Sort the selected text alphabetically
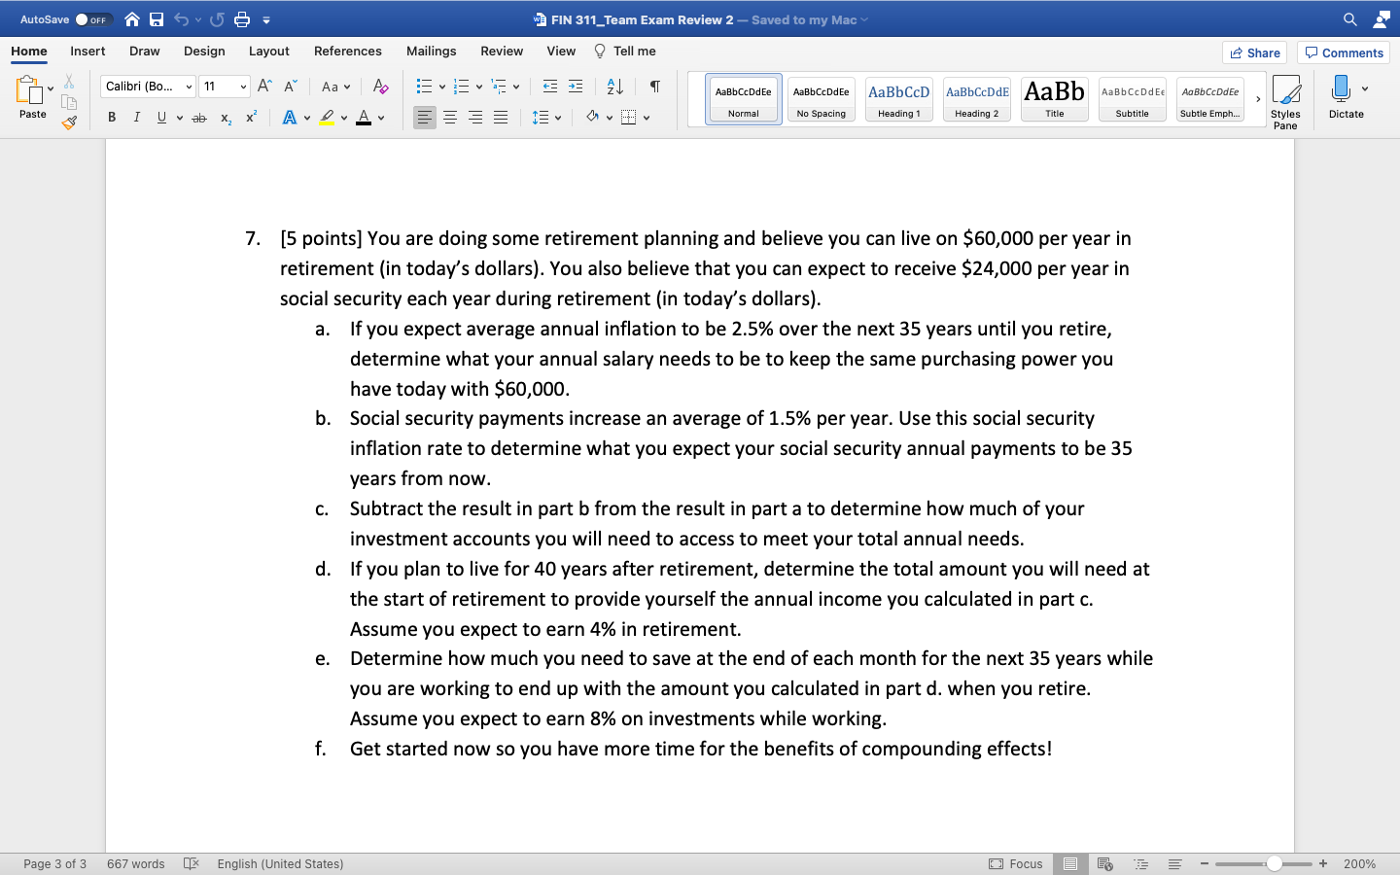1400x875 pixels. tap(614, 87)
